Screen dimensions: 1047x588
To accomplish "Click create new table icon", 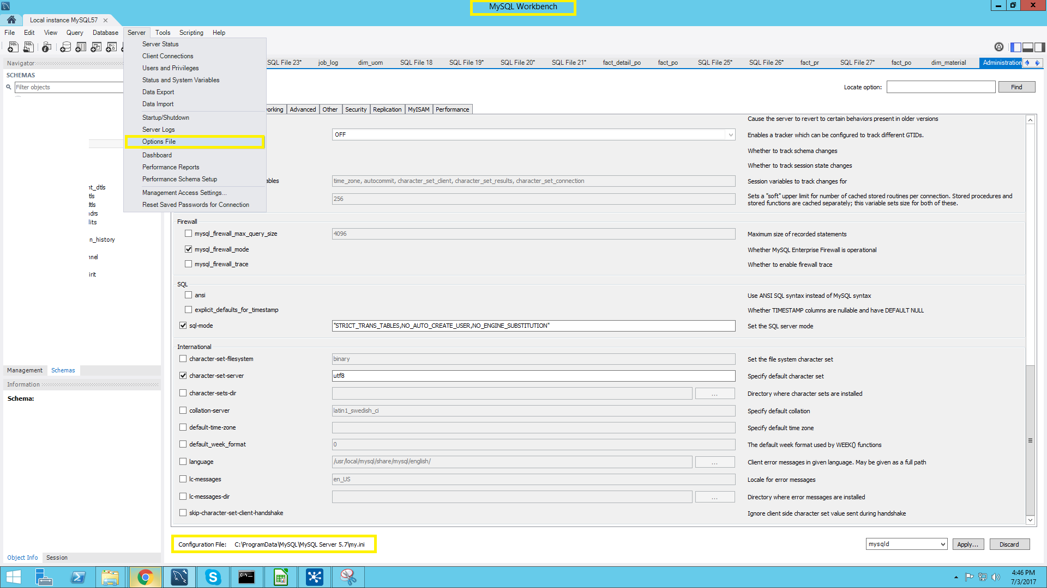I will (81, 47).
